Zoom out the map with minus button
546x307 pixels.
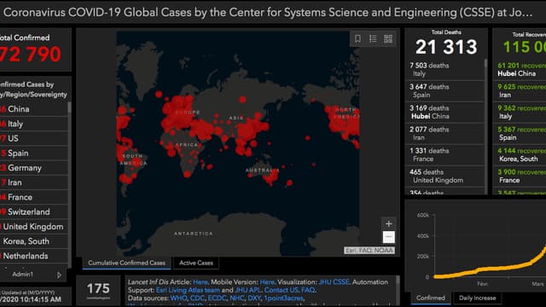(389, 237)
